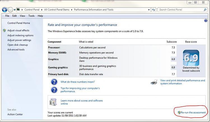Screen dimensions: 210x122
Task: Click question icon beside Tips for improving performance
Action: pos(54,90)
